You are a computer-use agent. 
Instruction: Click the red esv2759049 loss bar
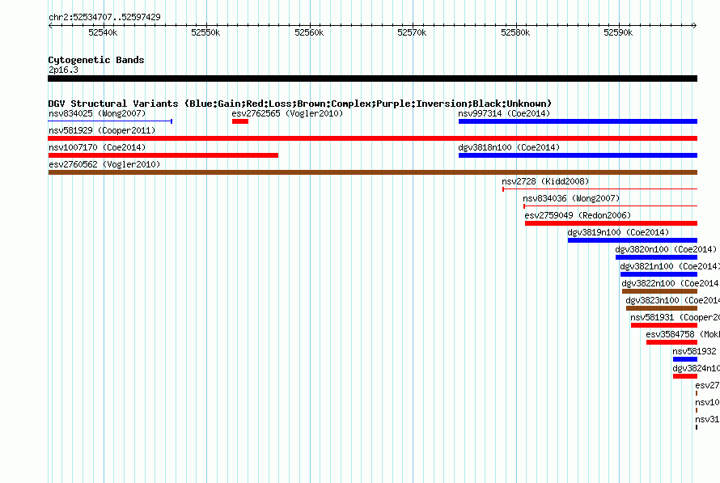click(x=611, y=223)
